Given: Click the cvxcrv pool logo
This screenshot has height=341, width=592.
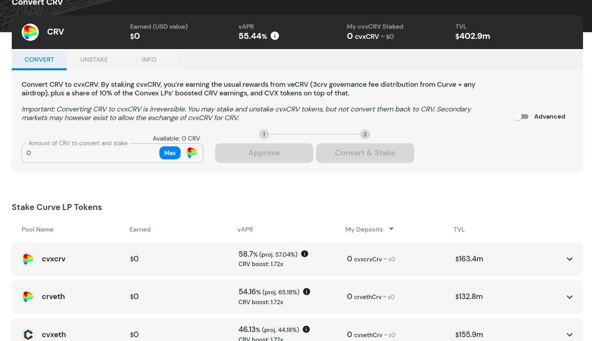Looking at the screenshot, I should (x=28, y=259).
